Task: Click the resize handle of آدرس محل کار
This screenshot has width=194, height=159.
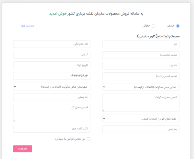Action: tap(14, 121)
